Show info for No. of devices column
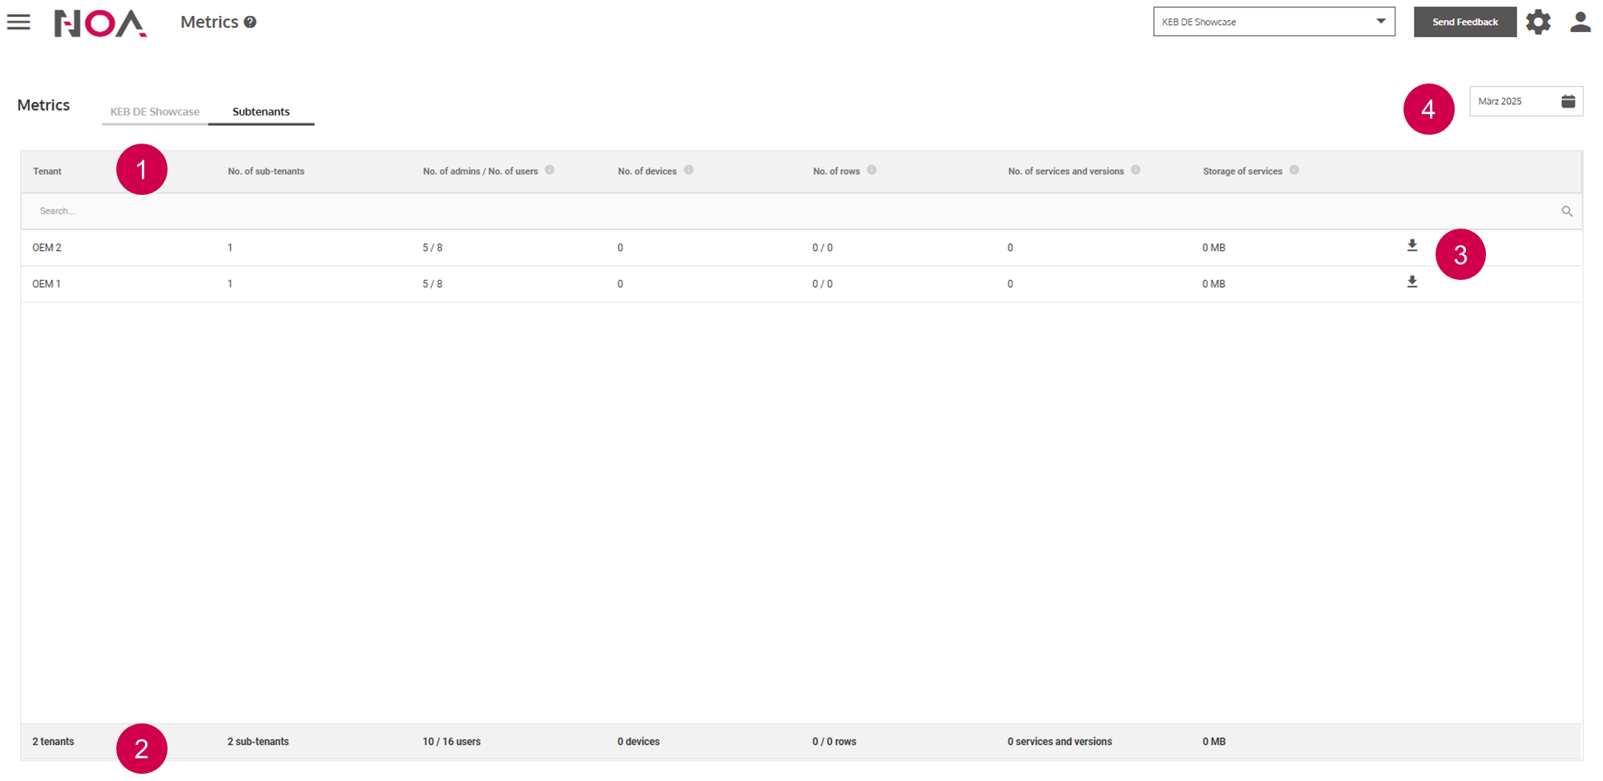Screen dimensions: 1603x781 point(688,170)
